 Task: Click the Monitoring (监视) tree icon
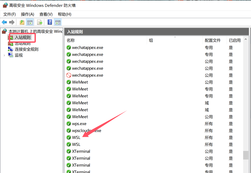(11, 55)
